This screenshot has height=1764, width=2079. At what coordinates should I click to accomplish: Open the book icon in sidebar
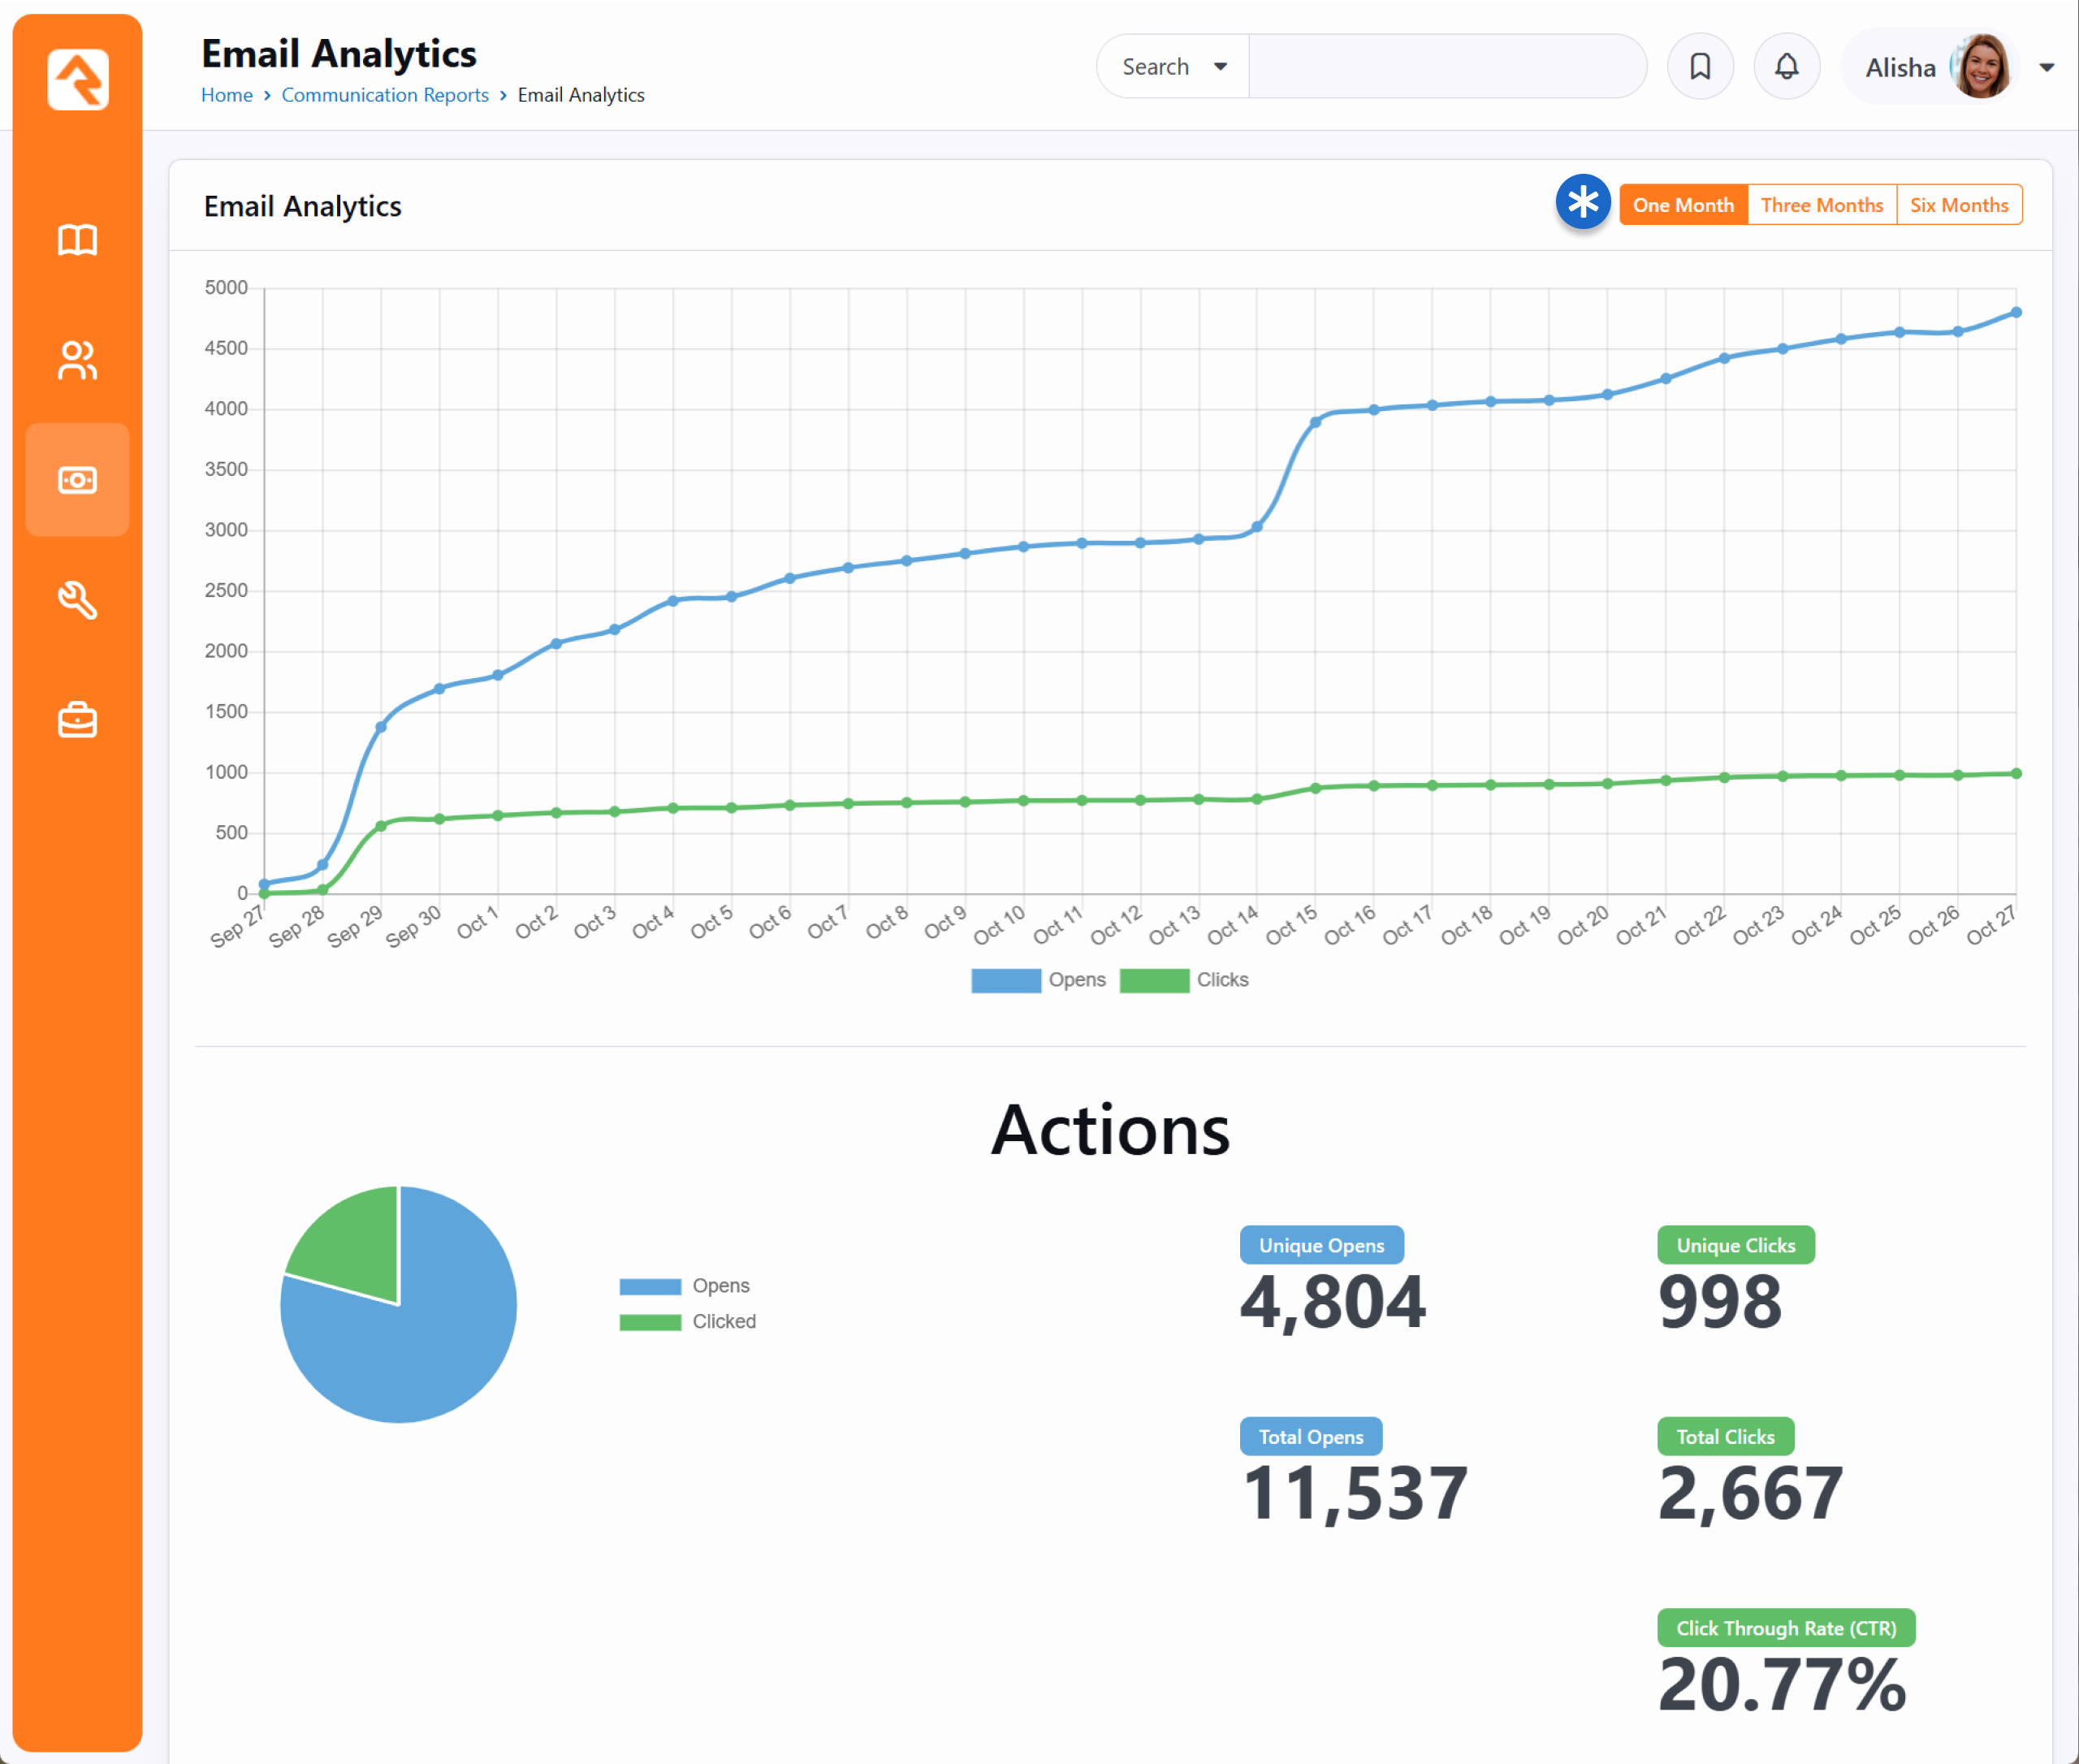(x=77, y=240)
